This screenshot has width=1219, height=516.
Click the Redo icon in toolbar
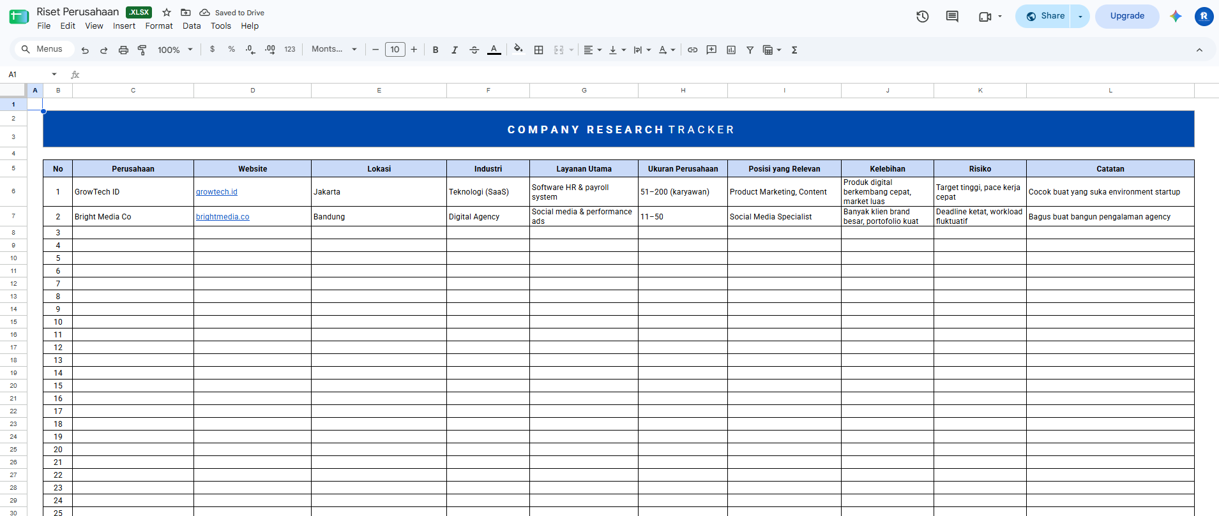104,50
